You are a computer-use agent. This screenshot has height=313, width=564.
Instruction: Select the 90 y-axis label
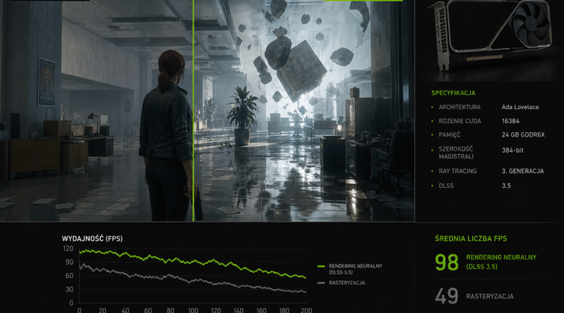click(69, 262)
